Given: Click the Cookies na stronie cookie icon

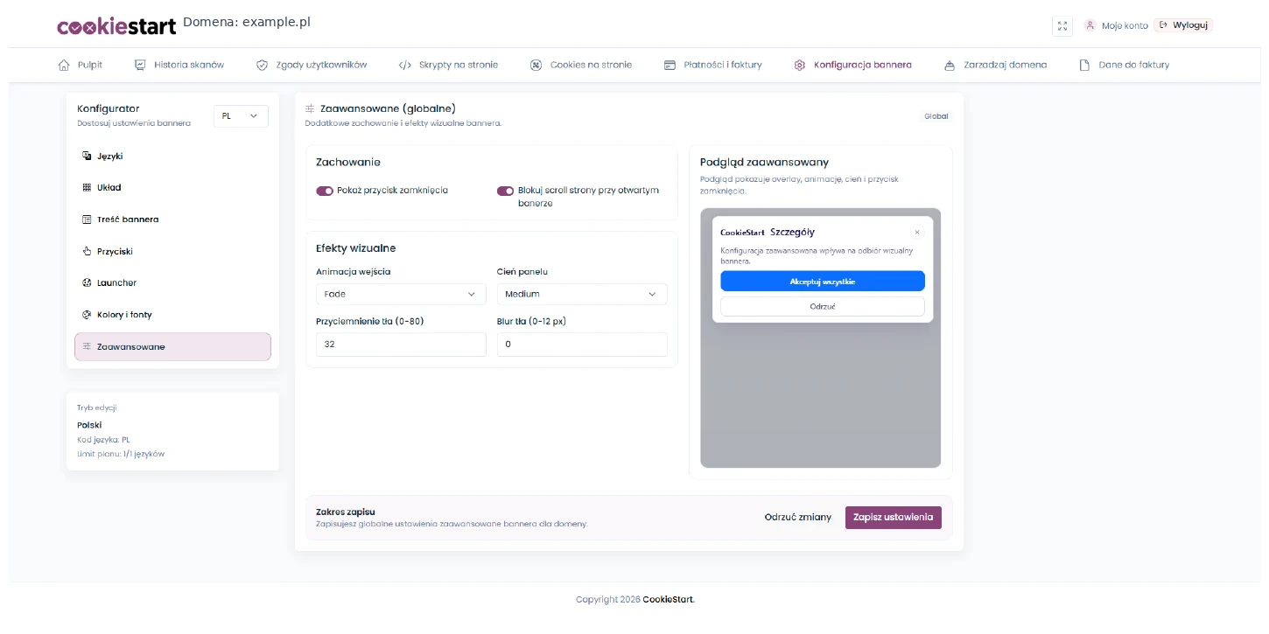Looking at the screenshot, I should 536,65.
